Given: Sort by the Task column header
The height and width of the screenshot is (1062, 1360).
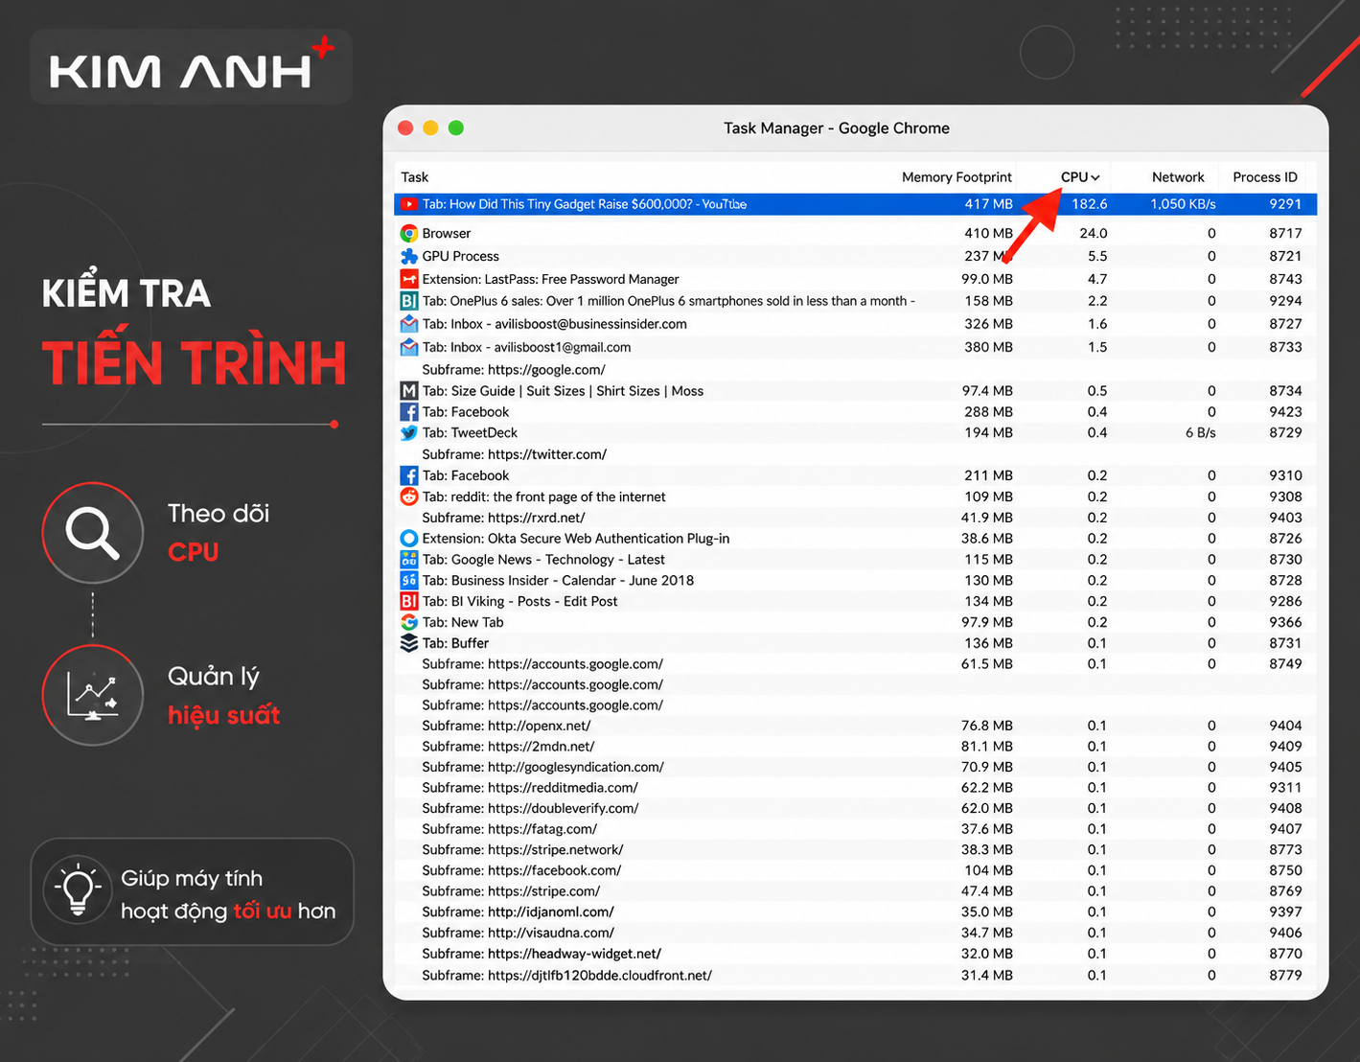Looking at the screenshot, I should 415,177.
